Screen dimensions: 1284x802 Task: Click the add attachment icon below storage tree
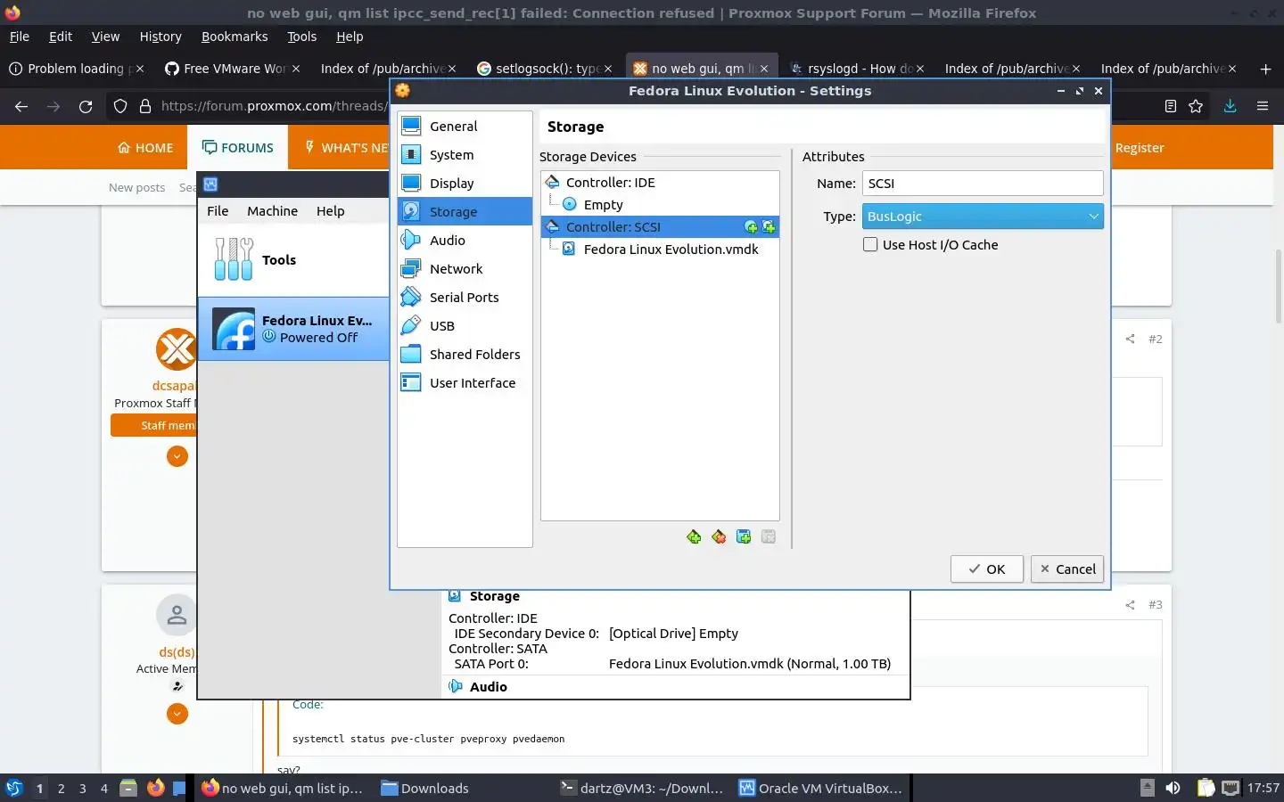pos(744,536)
